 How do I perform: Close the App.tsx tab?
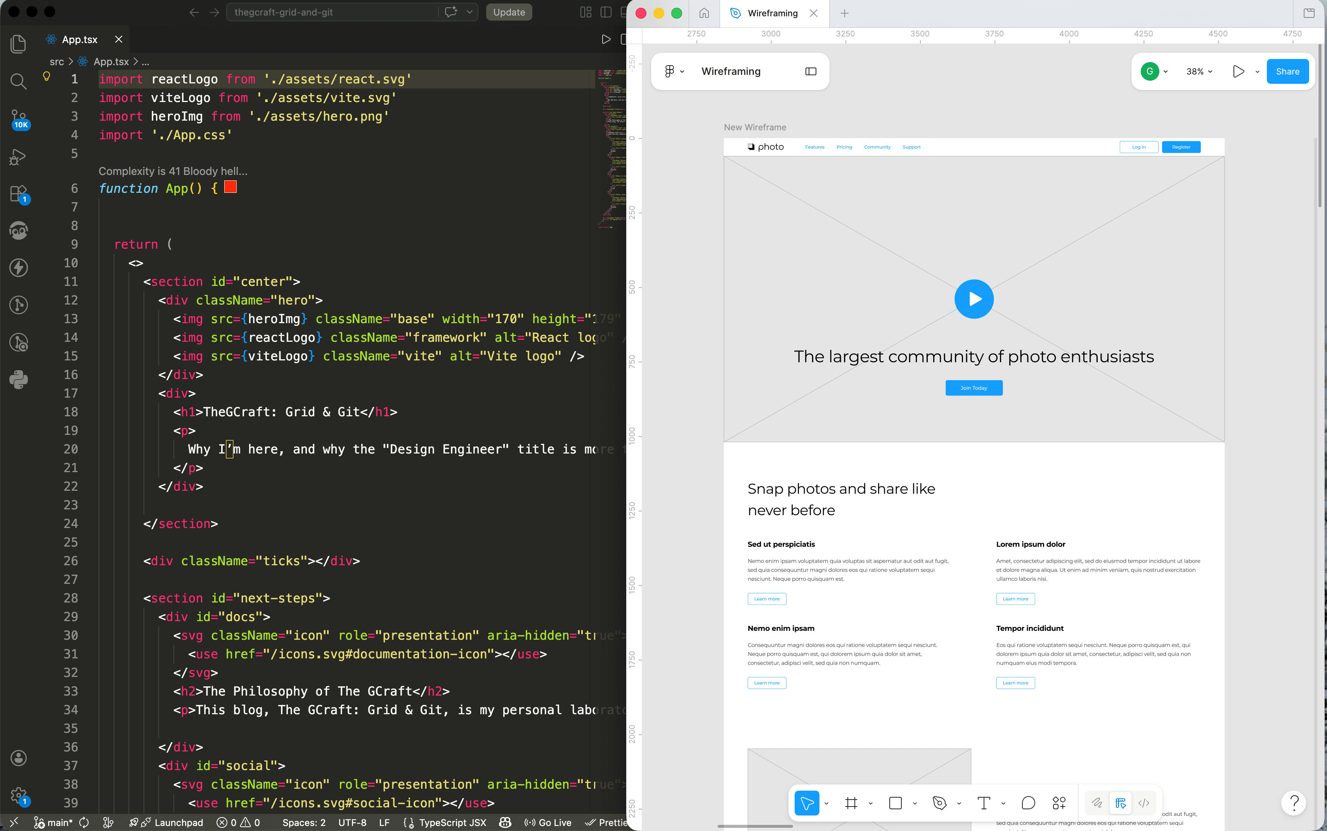[x=118, y=40]
